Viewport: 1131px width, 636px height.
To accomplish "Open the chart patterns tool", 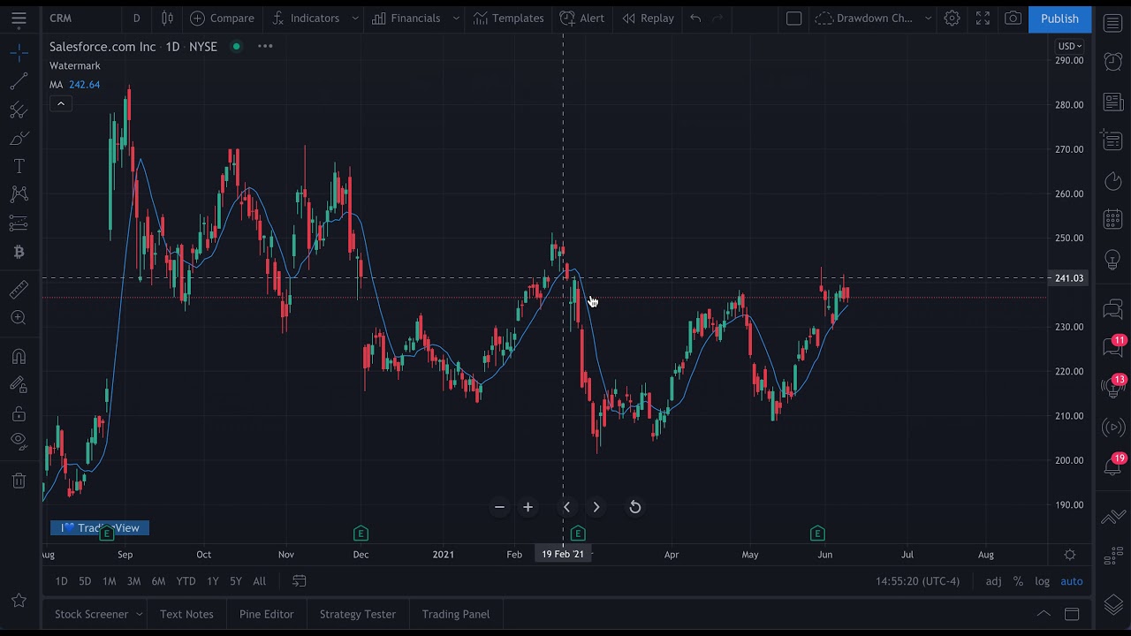I will (x=19, y=194).
